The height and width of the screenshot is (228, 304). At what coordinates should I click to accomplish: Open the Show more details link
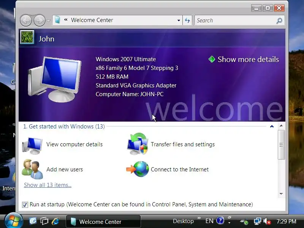click(x=248, y=59)
